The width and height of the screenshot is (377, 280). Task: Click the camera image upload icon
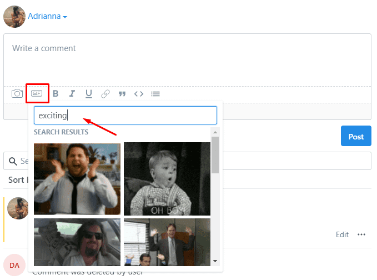[x=17, y=94]
